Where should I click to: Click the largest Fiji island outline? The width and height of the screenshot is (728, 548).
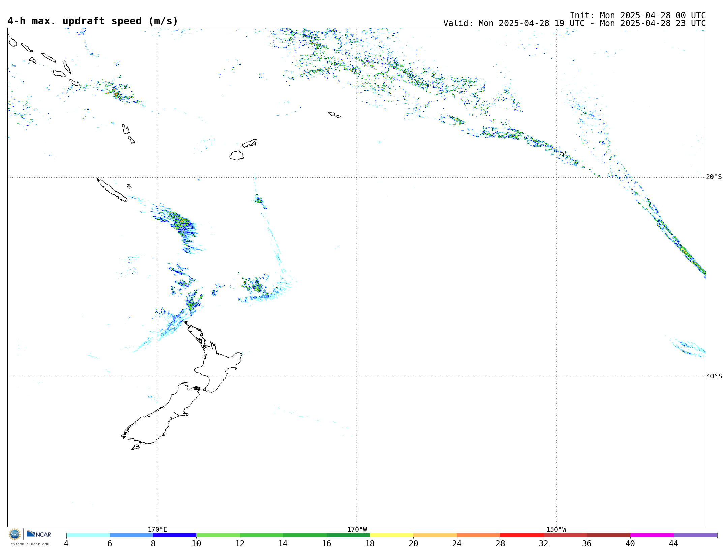(x=237, y=155)
